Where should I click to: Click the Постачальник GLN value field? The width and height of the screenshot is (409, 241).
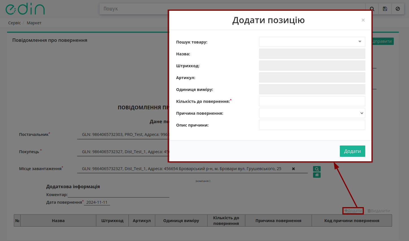pyautogui.click(x=123, y=134)
